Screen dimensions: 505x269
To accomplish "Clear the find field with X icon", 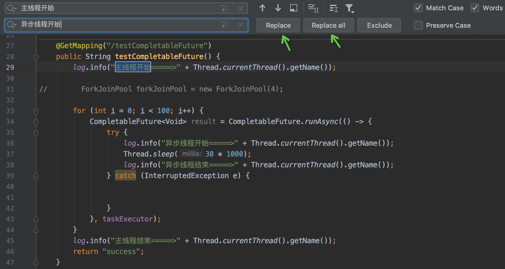I will click(241, 8).
